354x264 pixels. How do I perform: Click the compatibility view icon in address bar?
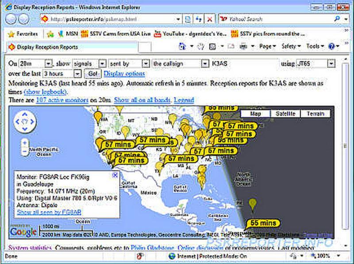point(188,19)
